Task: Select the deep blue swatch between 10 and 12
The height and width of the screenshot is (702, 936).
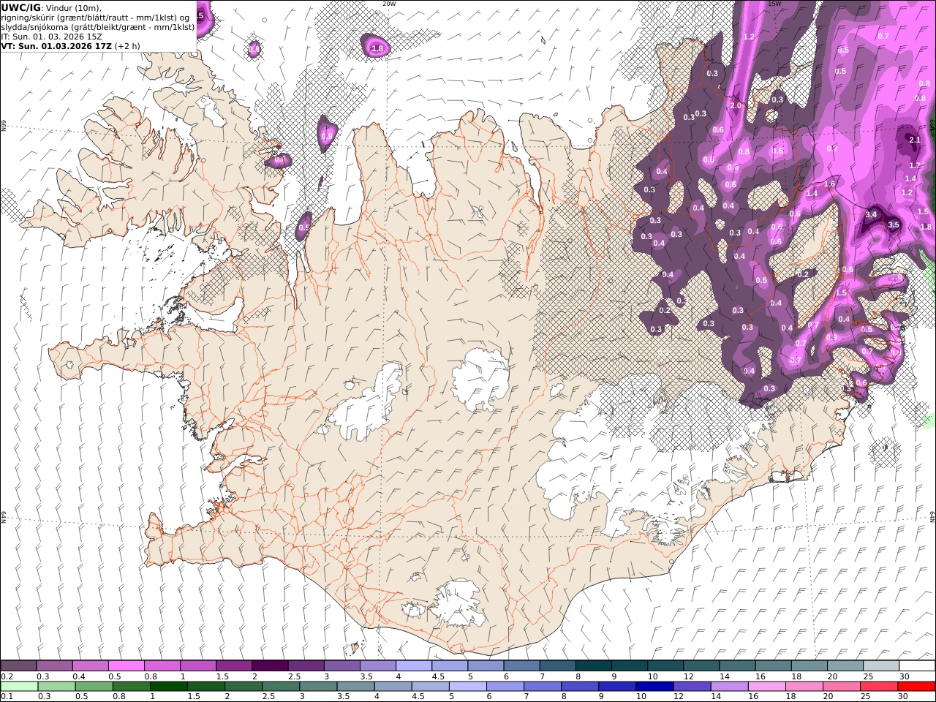Action: point(654,687)
